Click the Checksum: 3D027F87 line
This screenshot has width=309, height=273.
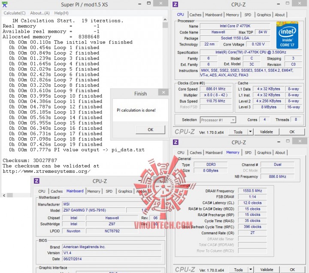pos(30,160)
